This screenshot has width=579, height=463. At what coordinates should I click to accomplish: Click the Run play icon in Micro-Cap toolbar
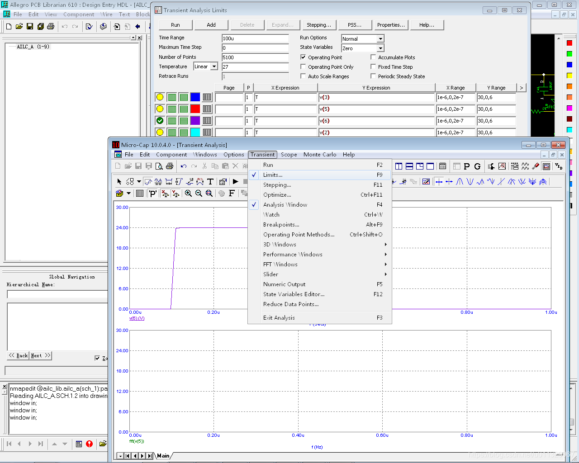(x=236, y=182)
